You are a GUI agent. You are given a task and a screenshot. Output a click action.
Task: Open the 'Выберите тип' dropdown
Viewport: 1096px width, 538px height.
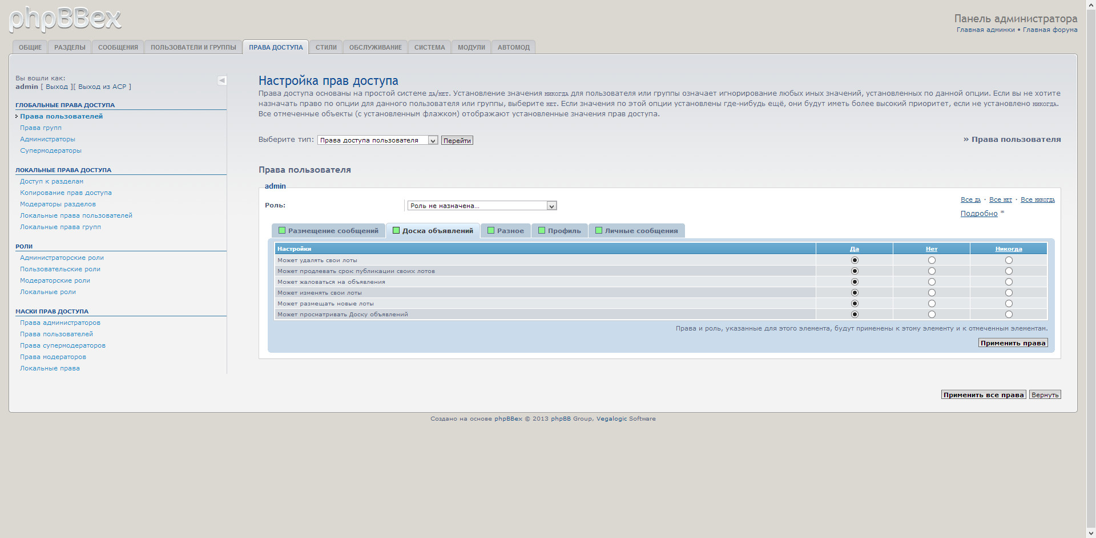(x=377, y=140)
